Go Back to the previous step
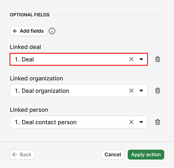The image size is (174, 168). (x=22, y=155)
